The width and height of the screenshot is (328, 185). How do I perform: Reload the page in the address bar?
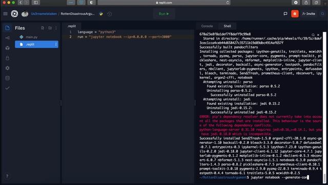point(228,3)
